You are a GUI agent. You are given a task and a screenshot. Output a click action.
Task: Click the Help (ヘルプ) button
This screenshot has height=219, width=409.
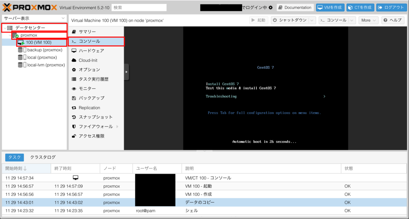[393, 20]
